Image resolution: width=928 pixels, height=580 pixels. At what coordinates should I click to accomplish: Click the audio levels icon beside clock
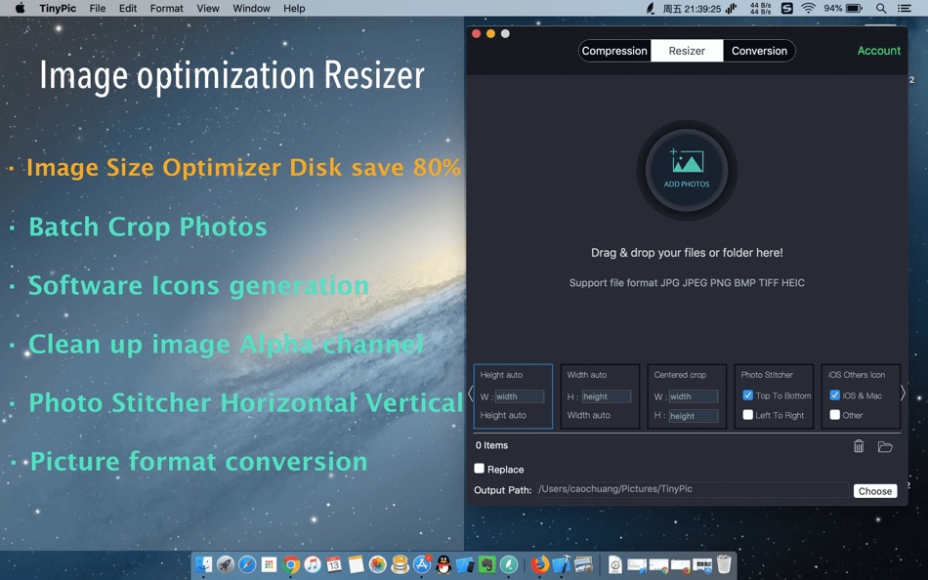[x=732, y=8]
